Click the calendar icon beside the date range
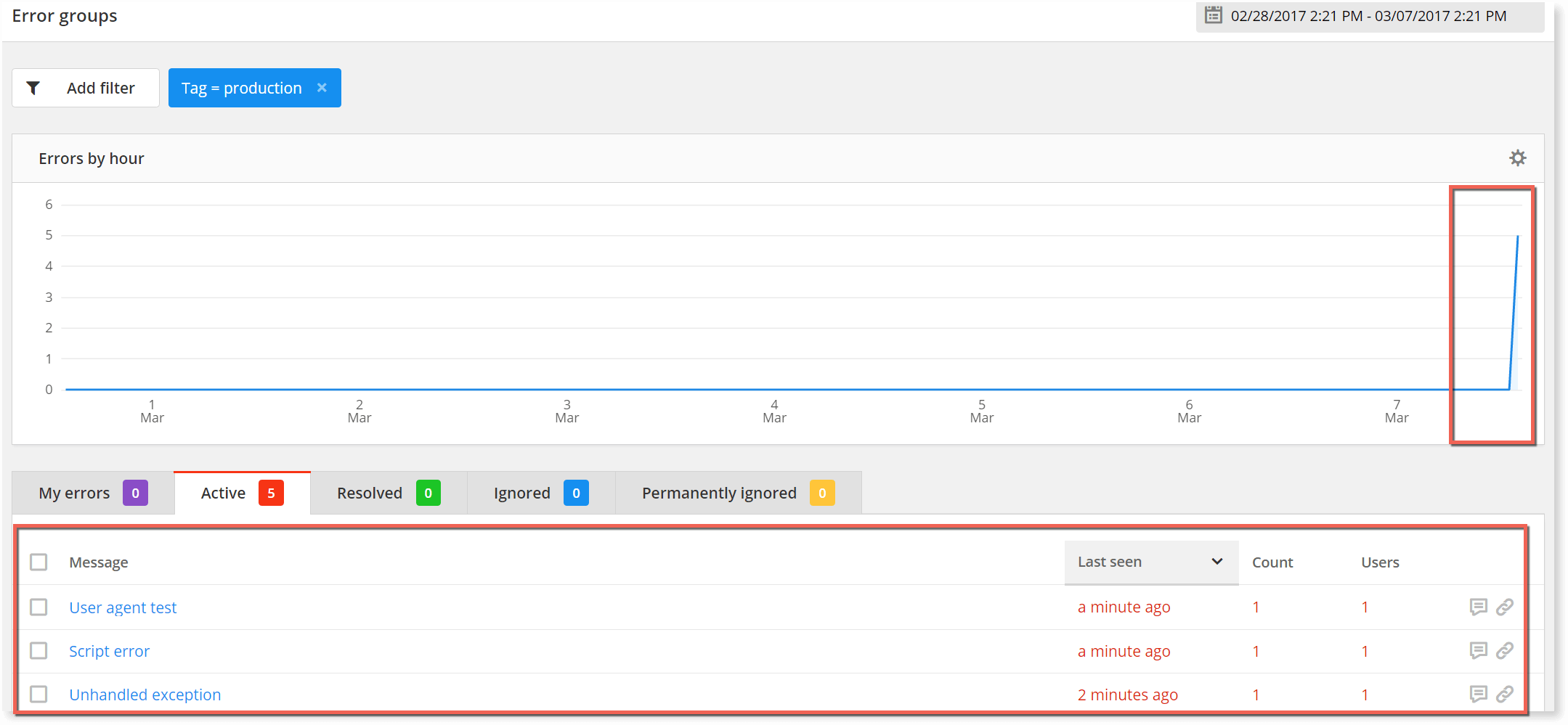This screenshot has height=725, width=1568. coord(1213,15)
